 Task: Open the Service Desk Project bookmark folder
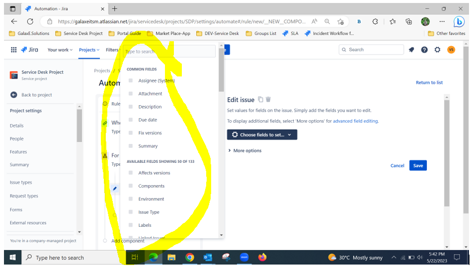(79, 33)
